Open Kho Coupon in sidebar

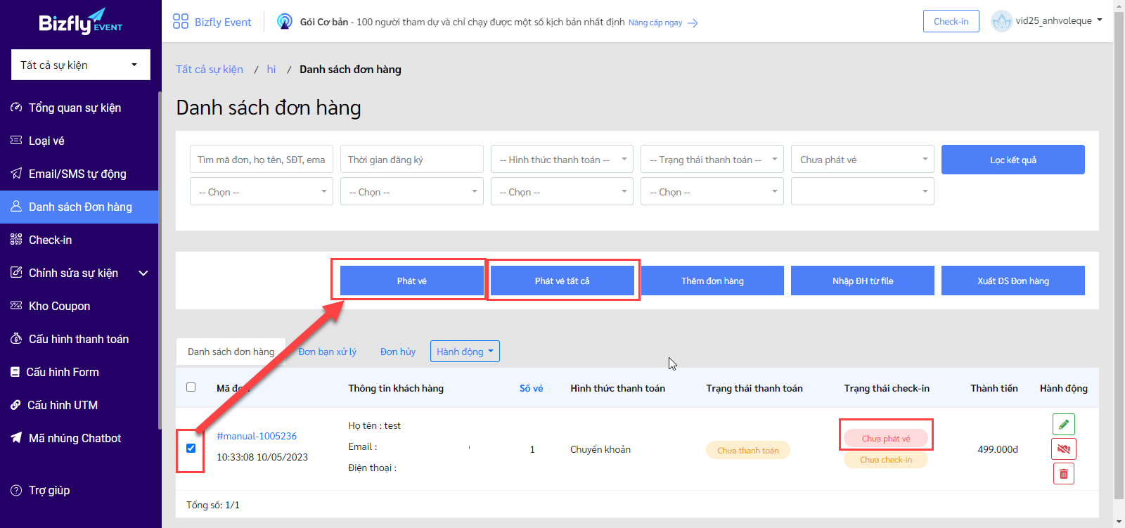(x=79, y=306)
